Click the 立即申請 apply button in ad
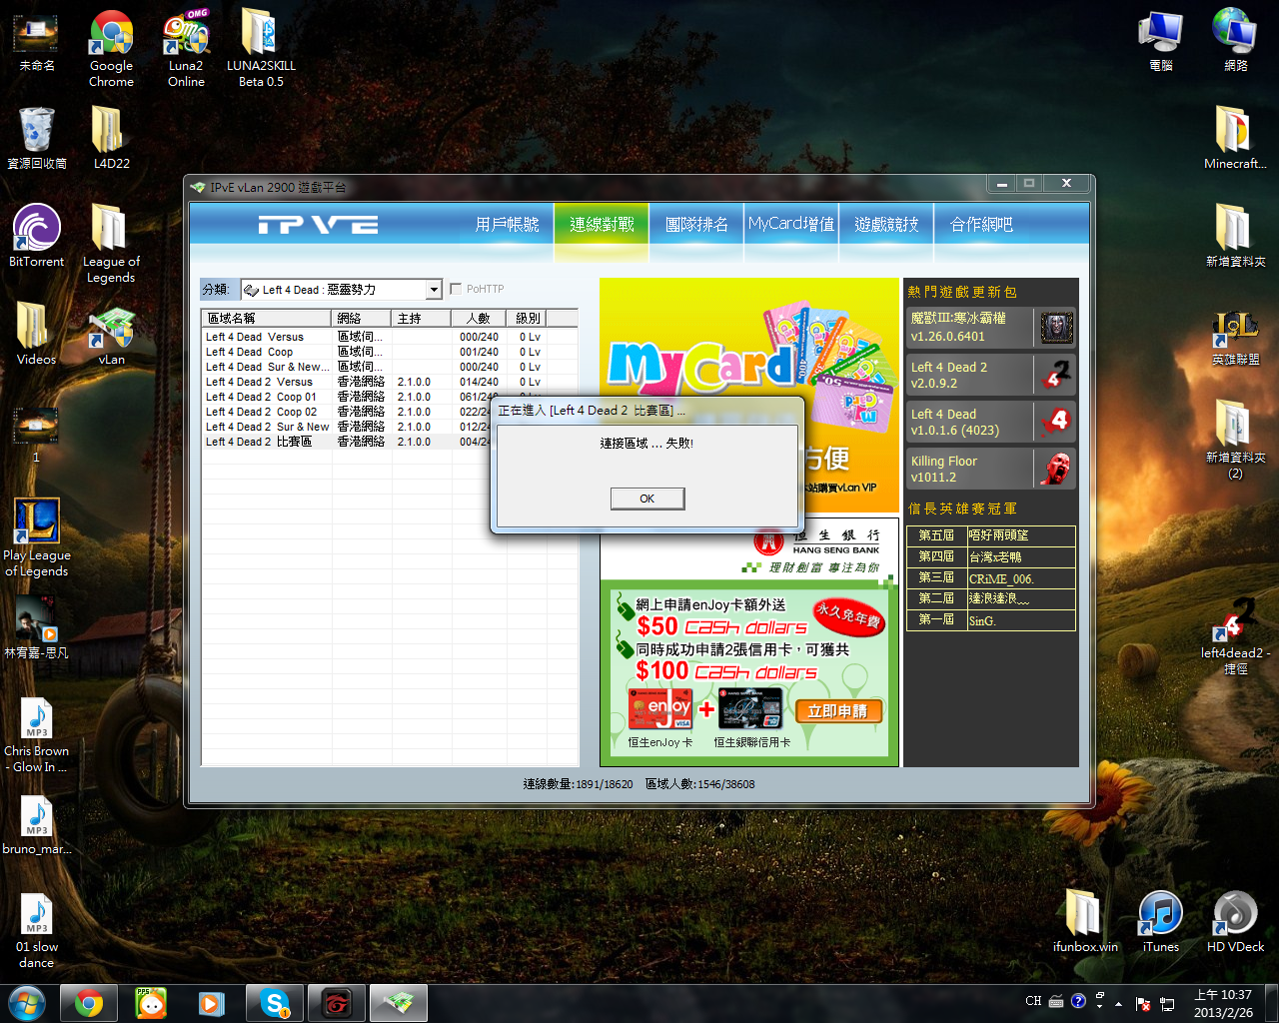 838,711
